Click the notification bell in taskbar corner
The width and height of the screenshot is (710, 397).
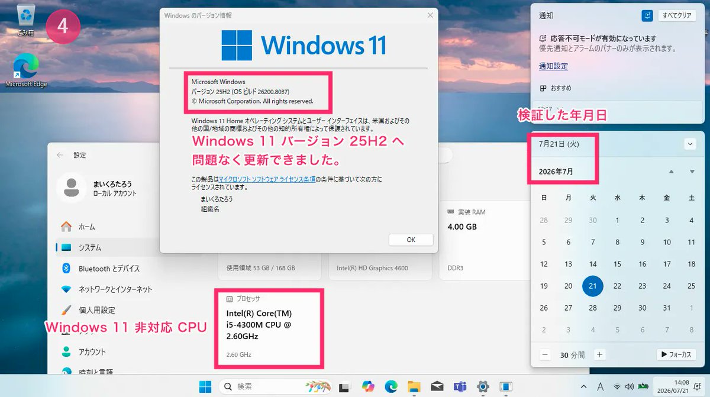coord(697,386)
